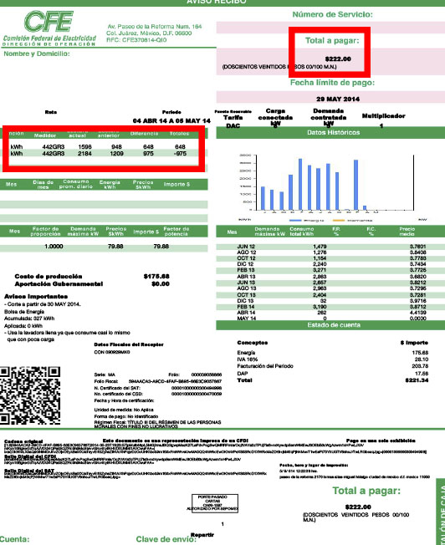The height and width of the screenshot is (545, 445).
Task: Click the PORTE PAGADO stamp box
Action: pyautogui.click(x=215, y=503)
